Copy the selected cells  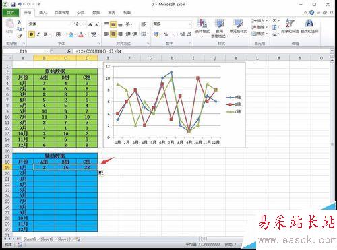[x=20, y=29]
